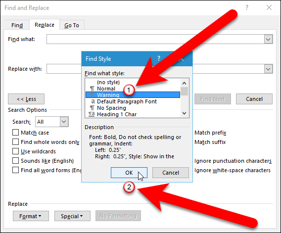Select Normal paragraph style in the list
Viewport: 281px width, 233px height.
[106, 89]
